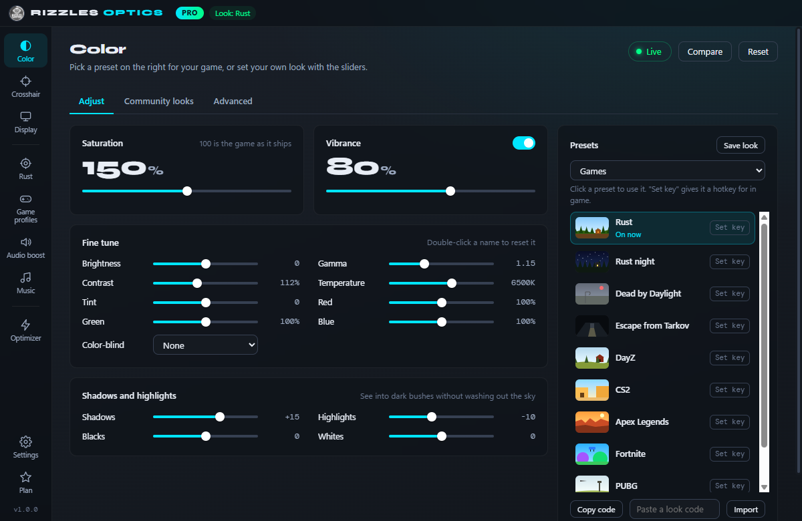Open the Rust sidebar section
Image resolution: width=802 pixels, height=521 pixels.
point(25,169)
